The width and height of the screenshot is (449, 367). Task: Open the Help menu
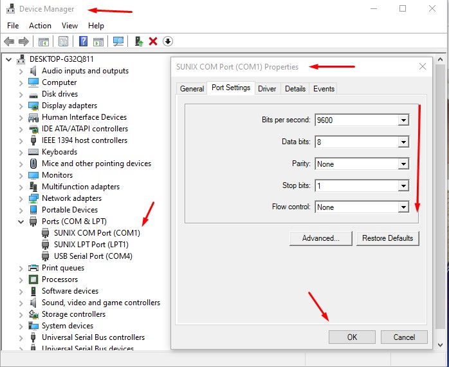[96, 26]
